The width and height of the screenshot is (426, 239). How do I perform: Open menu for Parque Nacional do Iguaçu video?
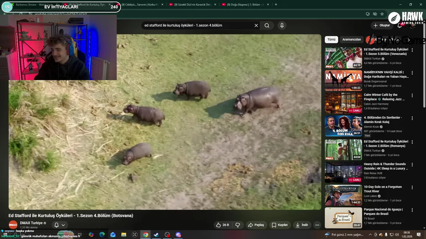click(412, 210)
